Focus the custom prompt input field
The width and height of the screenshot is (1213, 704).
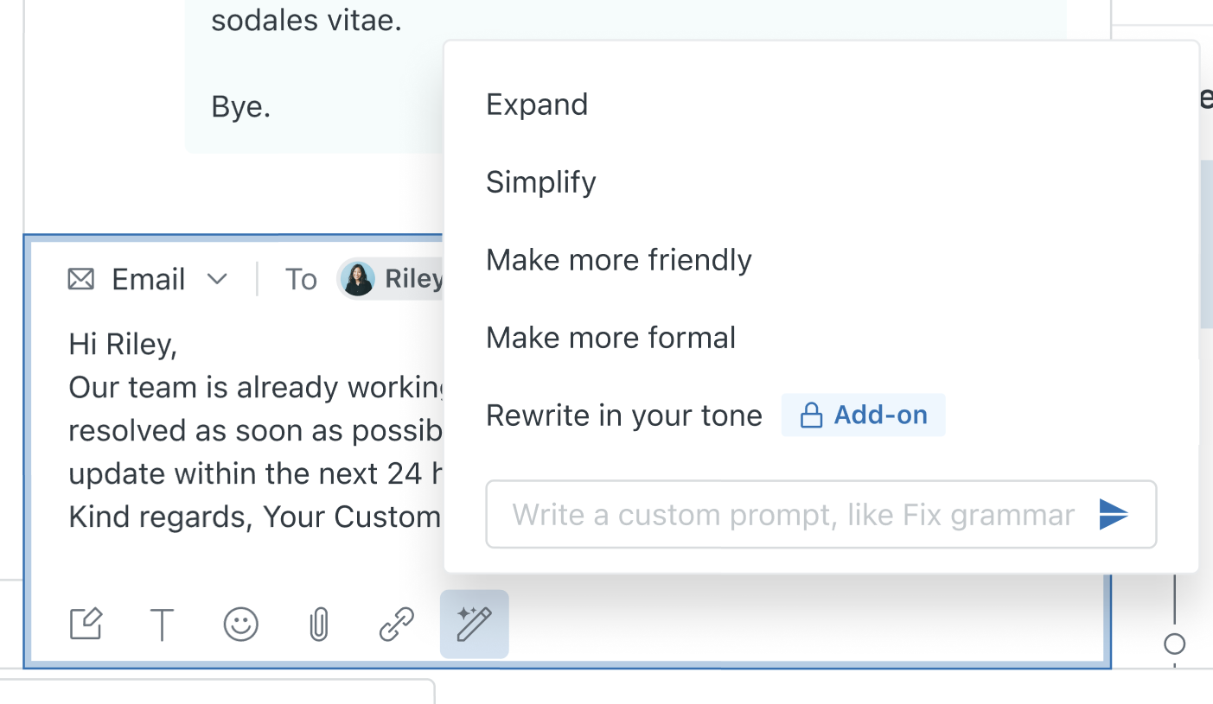point(791,515)
